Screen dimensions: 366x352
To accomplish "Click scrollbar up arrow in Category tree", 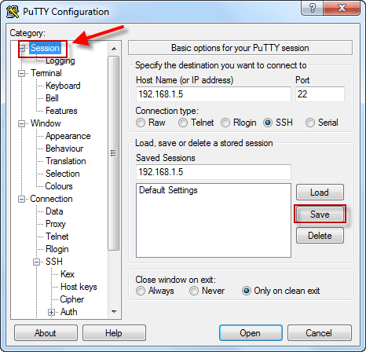I will pyautogui.click(x=114, y=49).
